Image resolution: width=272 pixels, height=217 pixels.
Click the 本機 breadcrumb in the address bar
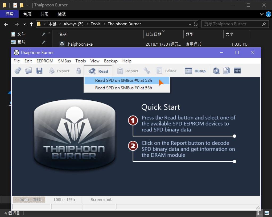coord(52,24)
